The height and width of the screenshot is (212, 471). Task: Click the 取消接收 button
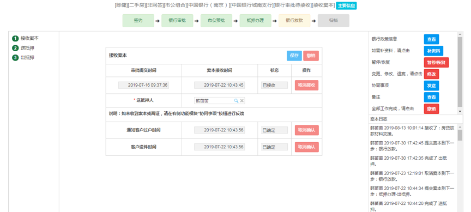(307, 85)
